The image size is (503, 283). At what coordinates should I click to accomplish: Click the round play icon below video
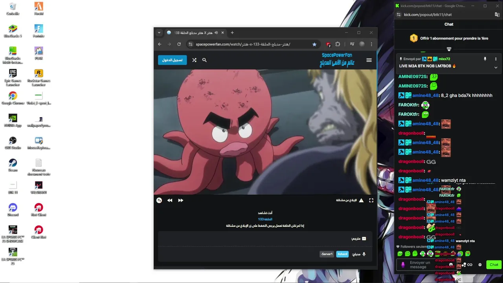(x=159, y=200)
